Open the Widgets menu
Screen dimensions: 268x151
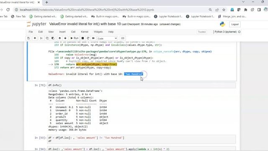pyautogui.click(x=98, y=32)
